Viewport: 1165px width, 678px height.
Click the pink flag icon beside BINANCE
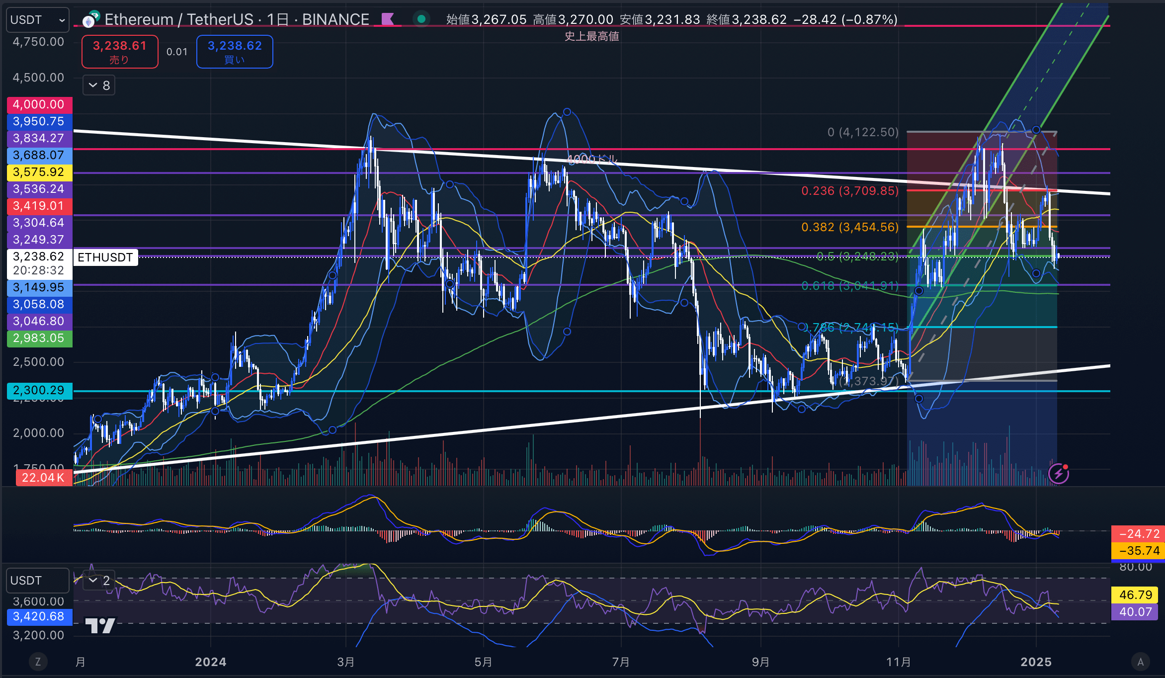click(x=388, y=19)
